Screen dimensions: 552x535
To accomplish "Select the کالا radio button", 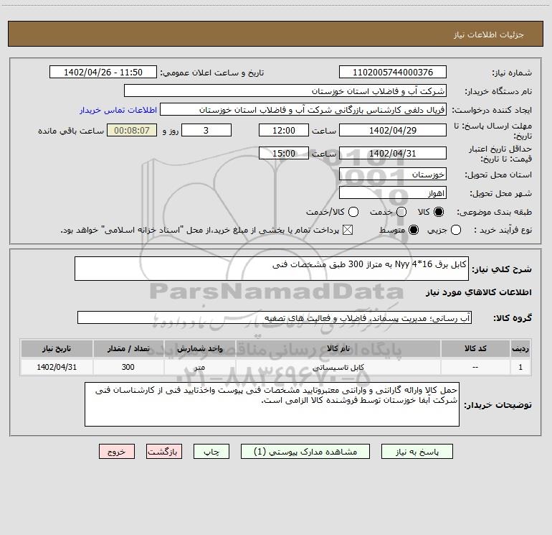I will [439, 212].
